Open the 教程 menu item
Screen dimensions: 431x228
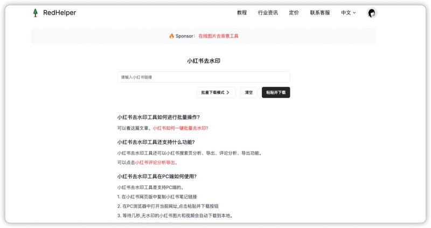242,12
